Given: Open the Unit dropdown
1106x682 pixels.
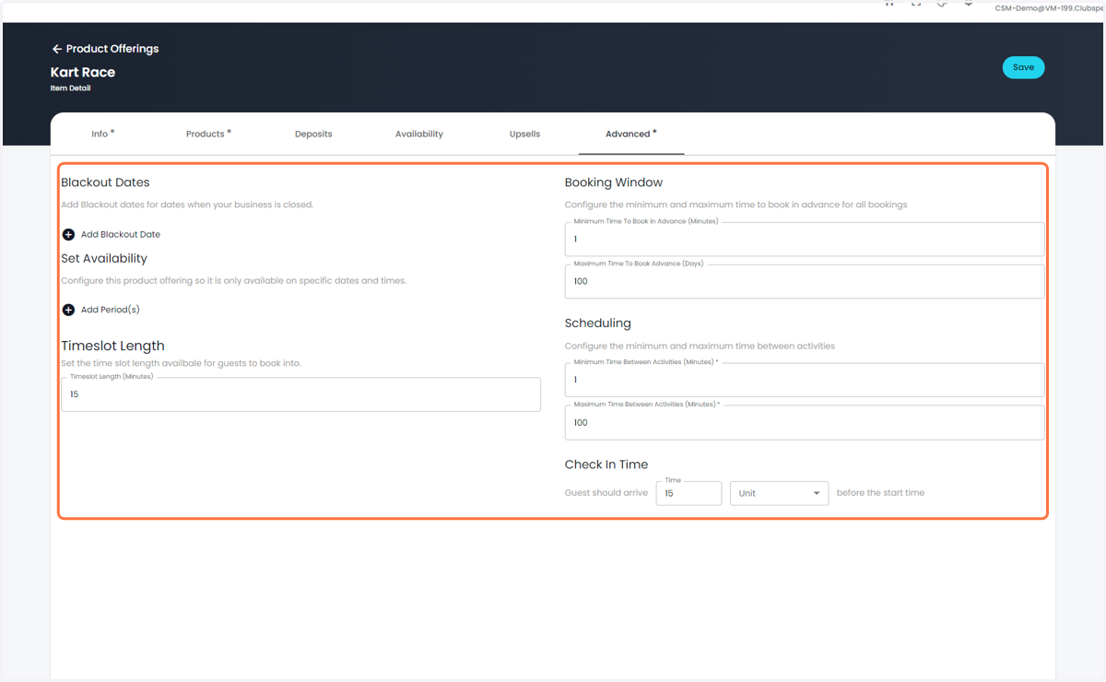Looking at the screenshot, I should point(779,493).
